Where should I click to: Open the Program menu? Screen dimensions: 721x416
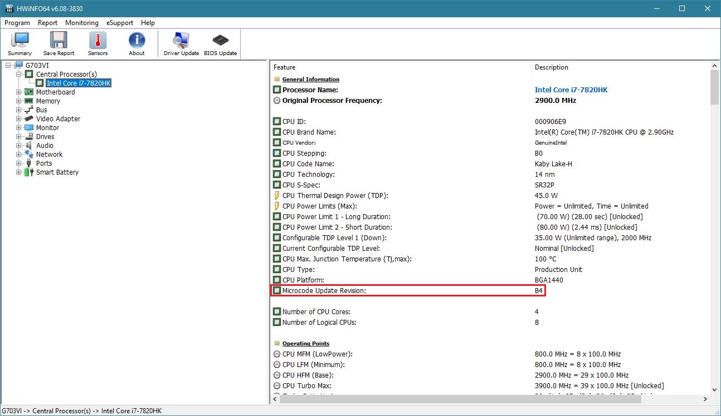17,23
